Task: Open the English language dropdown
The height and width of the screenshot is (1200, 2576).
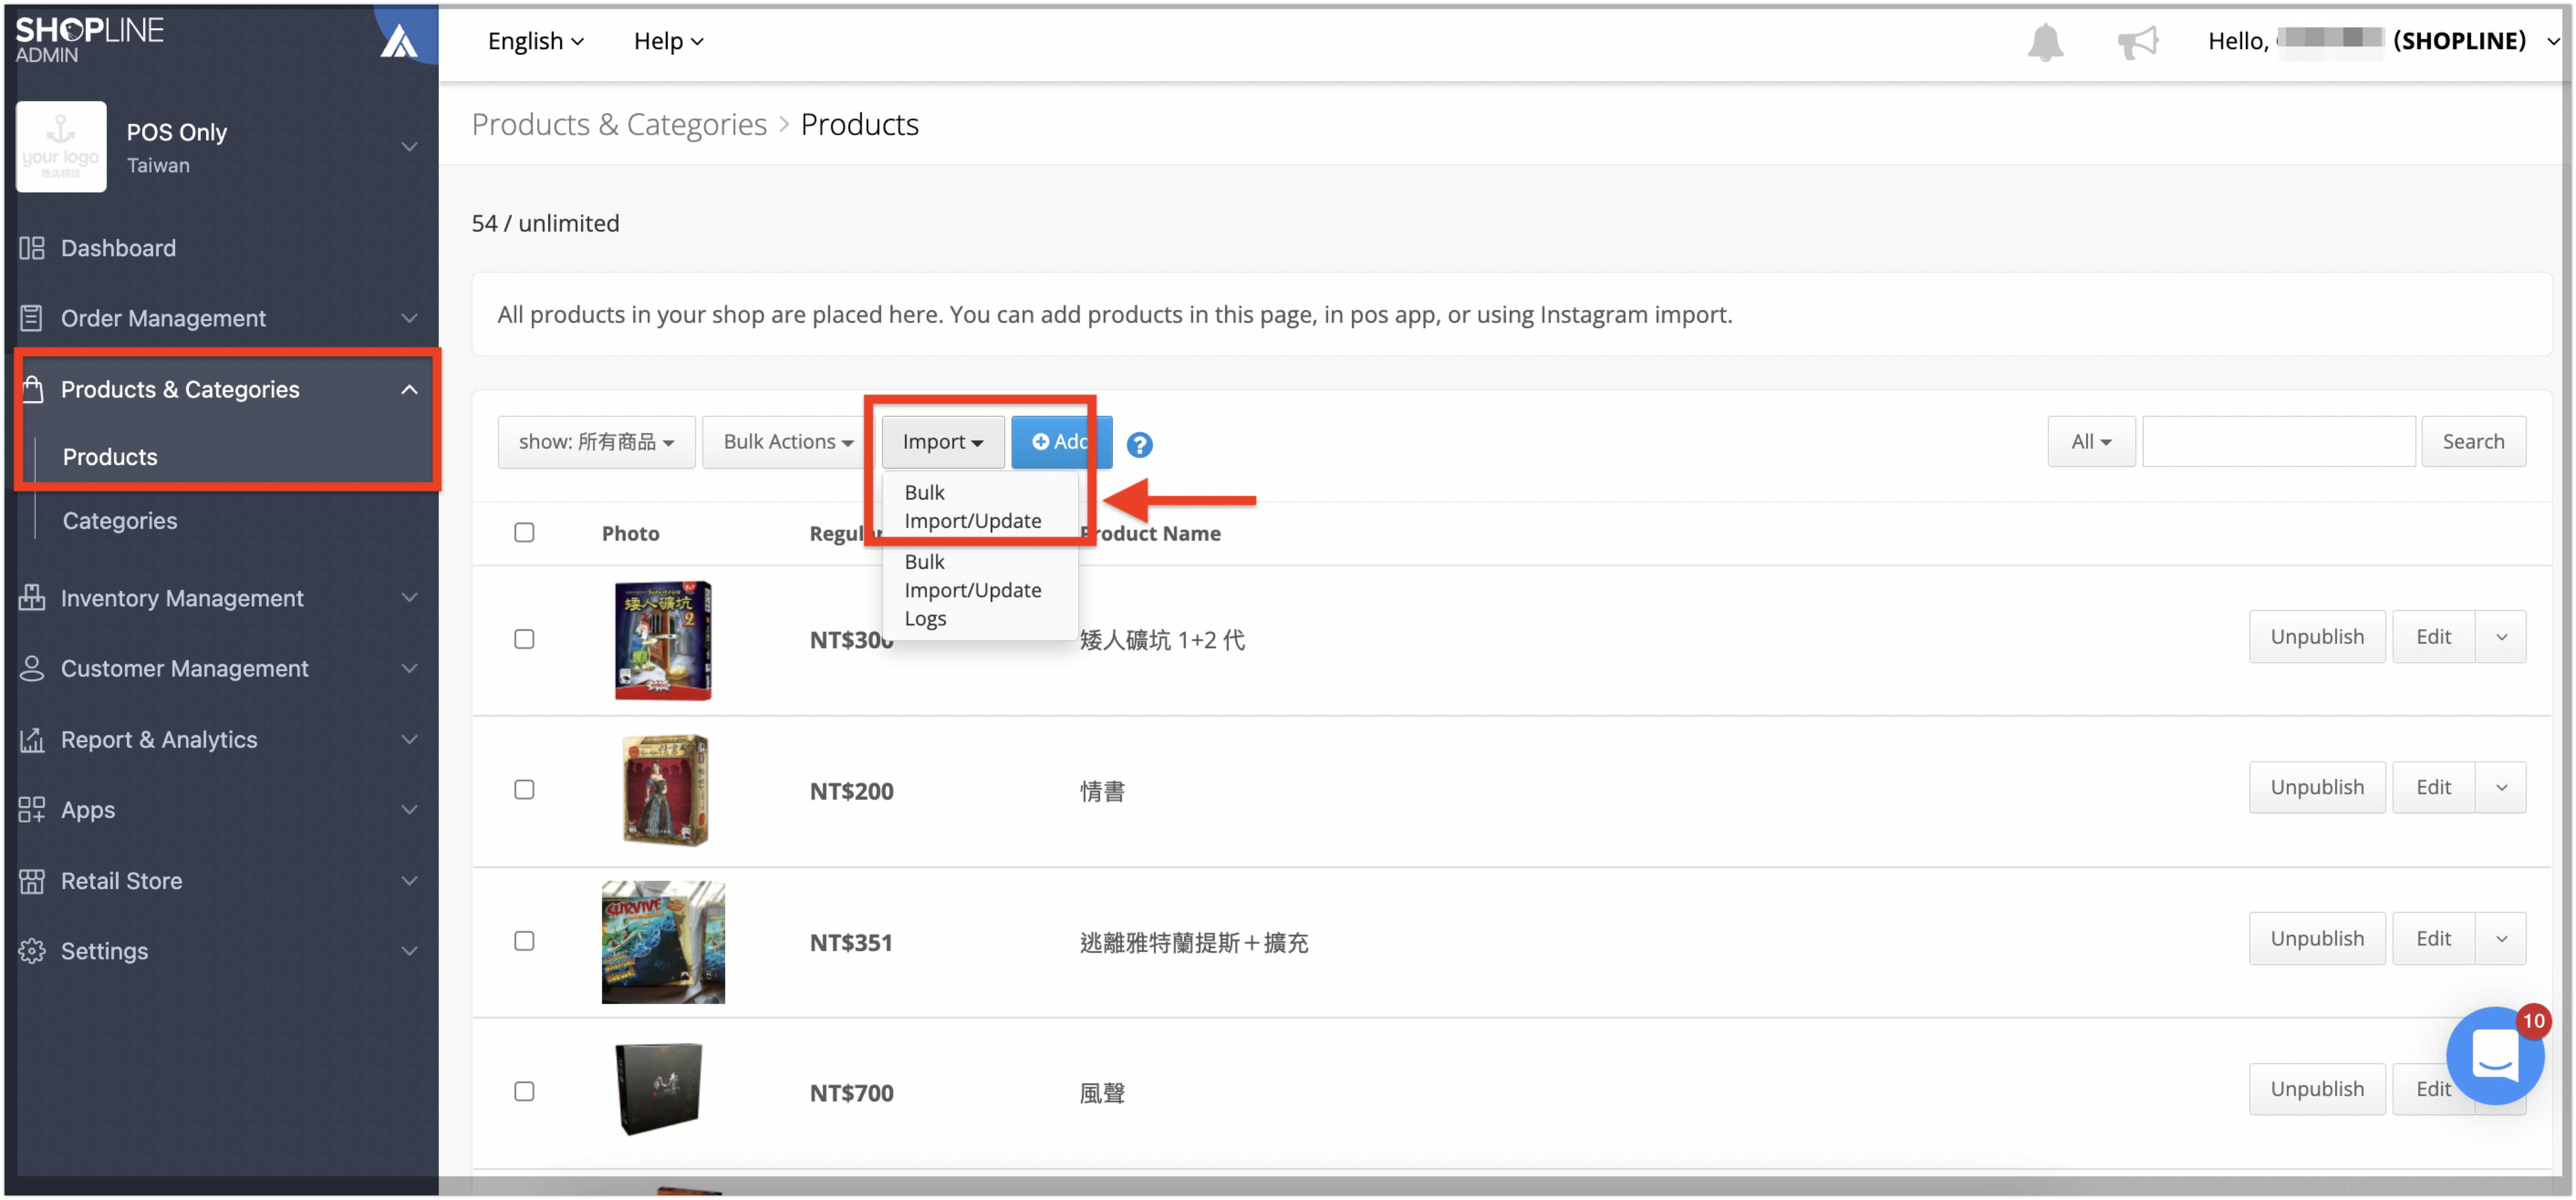Action: 535,41
